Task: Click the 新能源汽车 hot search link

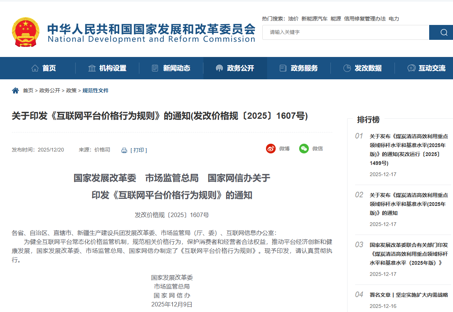Action: [314, 19]
